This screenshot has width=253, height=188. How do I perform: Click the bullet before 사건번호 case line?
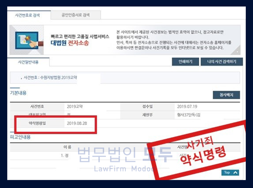click(21, 78)
